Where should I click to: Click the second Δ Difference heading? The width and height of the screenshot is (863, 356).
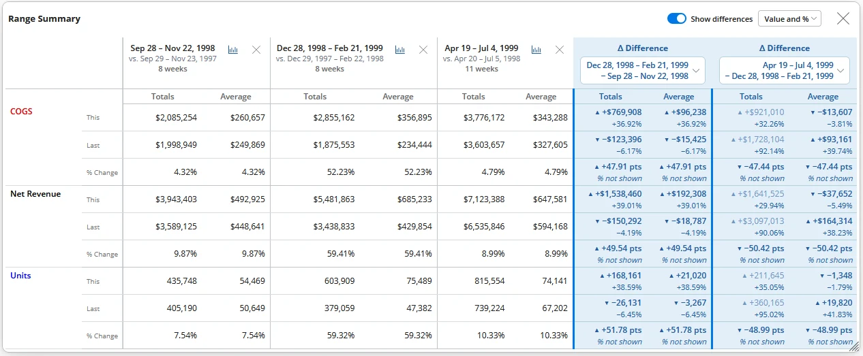pyautogui.click(x=785, y=48)
